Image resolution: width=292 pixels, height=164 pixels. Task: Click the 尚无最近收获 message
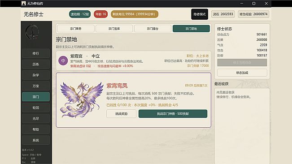tap(226, 92)
